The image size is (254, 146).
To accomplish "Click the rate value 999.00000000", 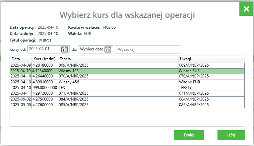I will [45, 88].
